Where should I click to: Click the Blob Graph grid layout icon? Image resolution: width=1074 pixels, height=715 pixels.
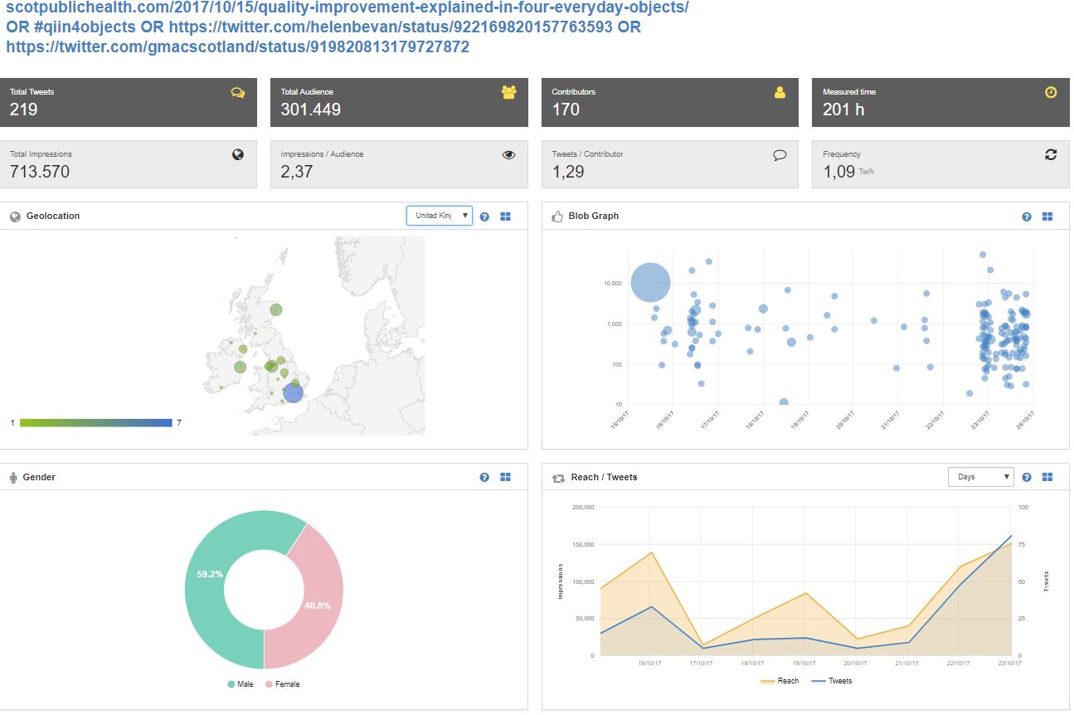point(1047,216)
